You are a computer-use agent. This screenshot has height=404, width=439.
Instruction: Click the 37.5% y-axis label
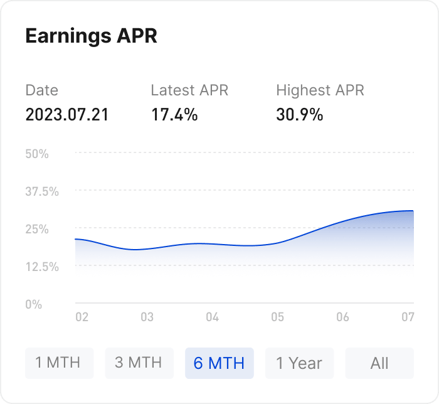tap(41, 191)
